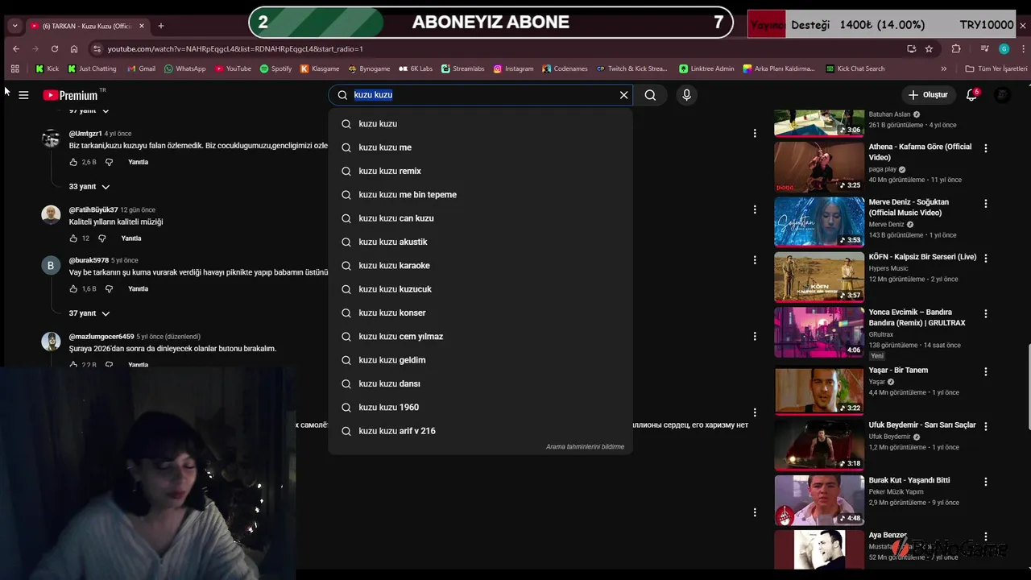Like the comment by @Umtgzr1
This screenshot has height=580, width=1031.
pos(73,162)
